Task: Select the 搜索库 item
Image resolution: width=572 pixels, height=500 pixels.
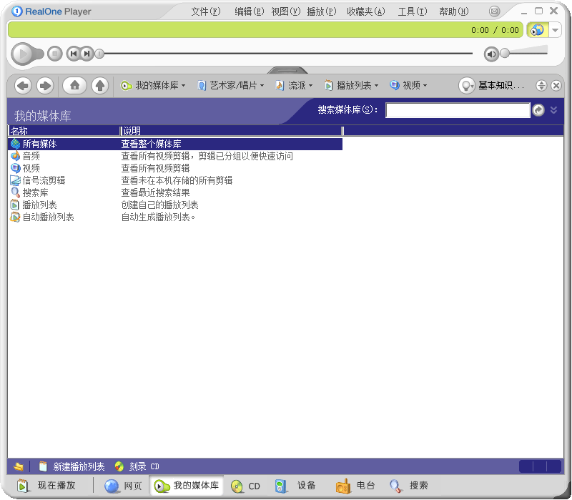Action: pos(29,192)
